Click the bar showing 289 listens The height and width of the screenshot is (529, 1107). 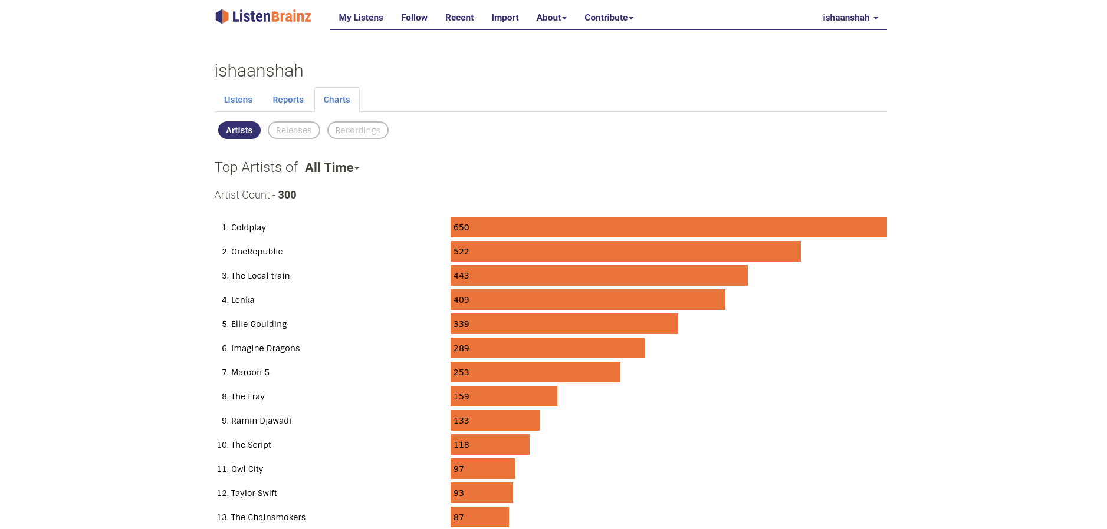547,348
